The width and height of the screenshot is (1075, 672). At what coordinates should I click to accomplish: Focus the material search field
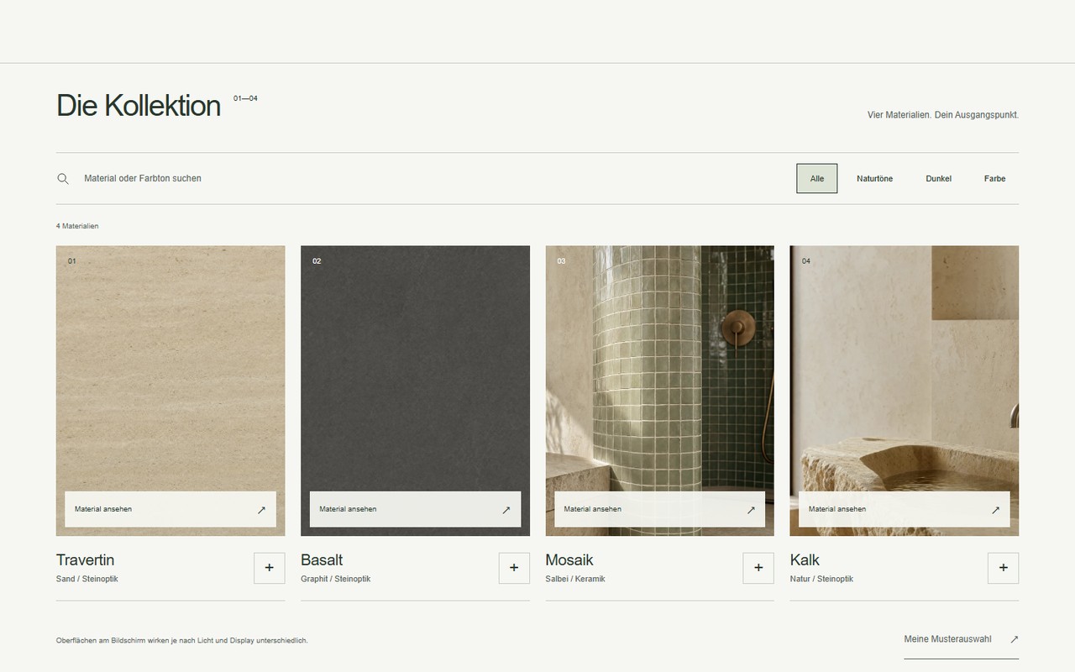click(420, 178)
